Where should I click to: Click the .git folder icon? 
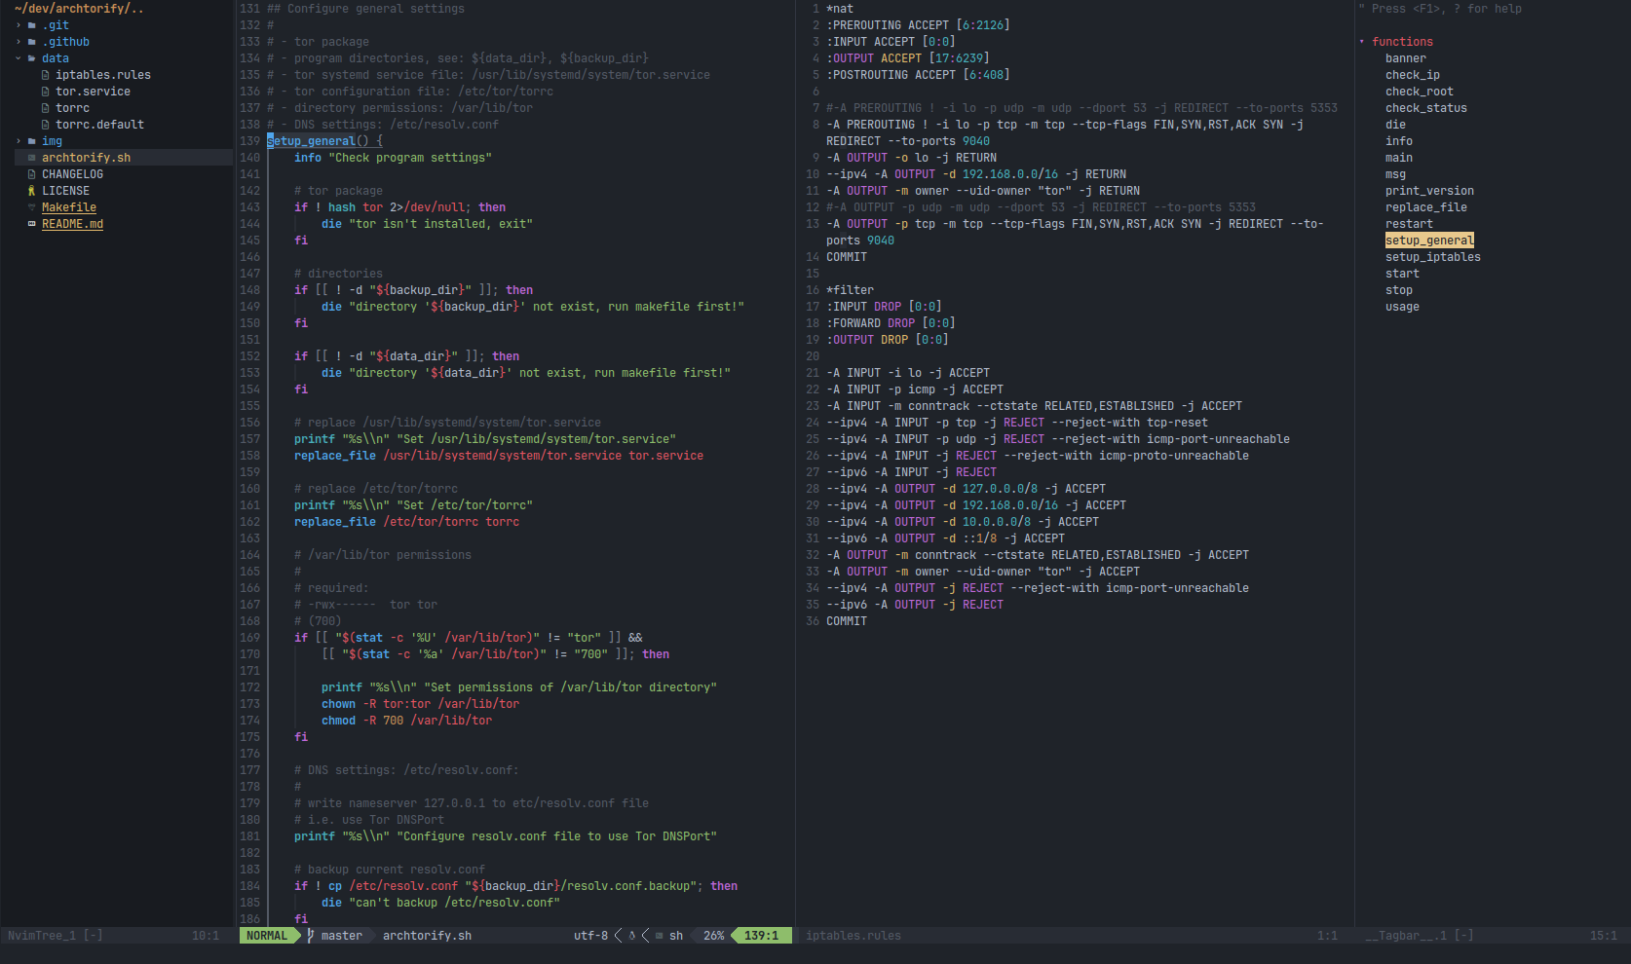pos(32,25)
